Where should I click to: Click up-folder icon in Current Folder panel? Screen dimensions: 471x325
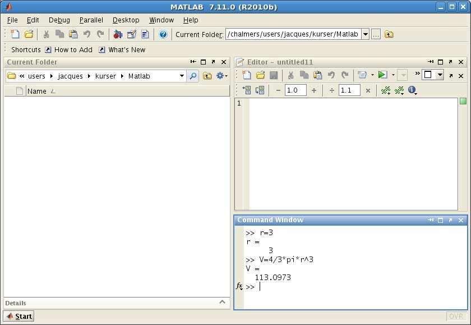[207, 76]
